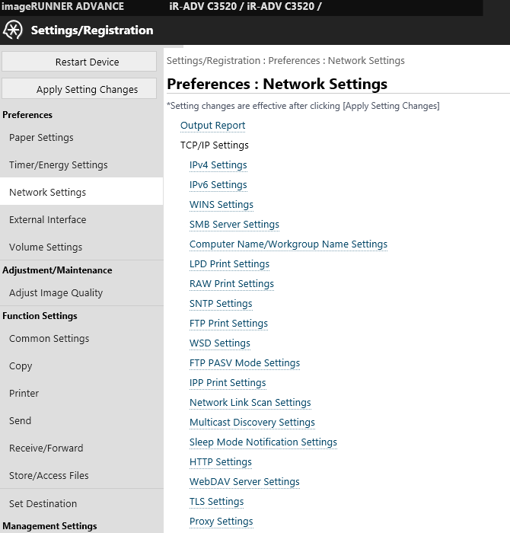
Task: Open the Set Destination menu item
Action: (43, 503)
